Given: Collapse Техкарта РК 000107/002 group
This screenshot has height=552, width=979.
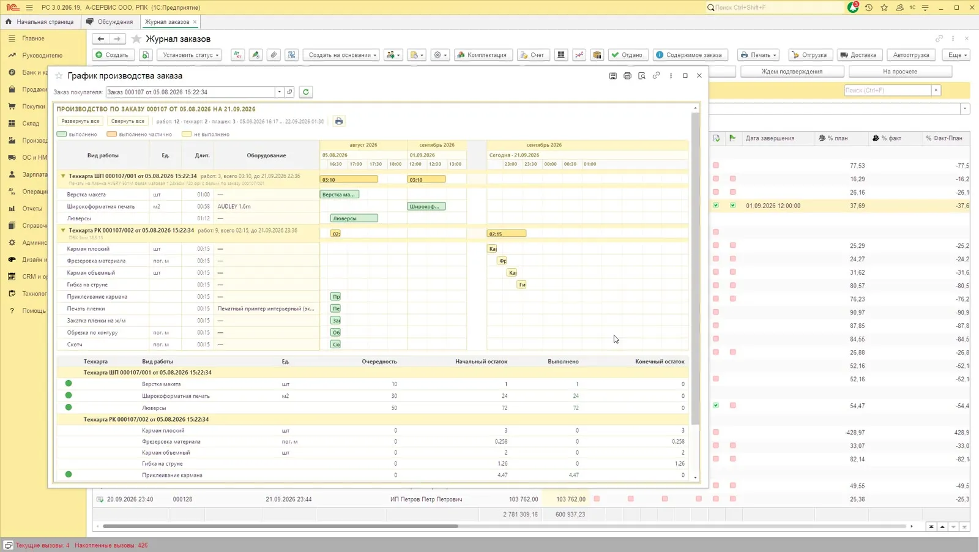Looking at the screenshot, I should point(63,231).
